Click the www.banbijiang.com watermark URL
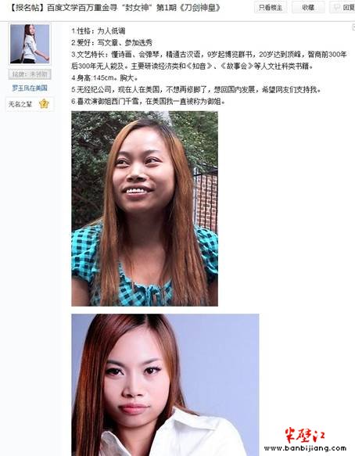355x456 pixels. click(x=305, y=448)
